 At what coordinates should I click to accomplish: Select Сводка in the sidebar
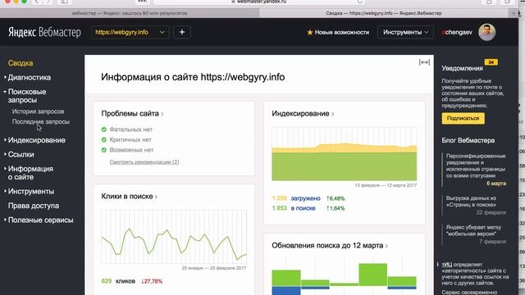tap(21, 63)
